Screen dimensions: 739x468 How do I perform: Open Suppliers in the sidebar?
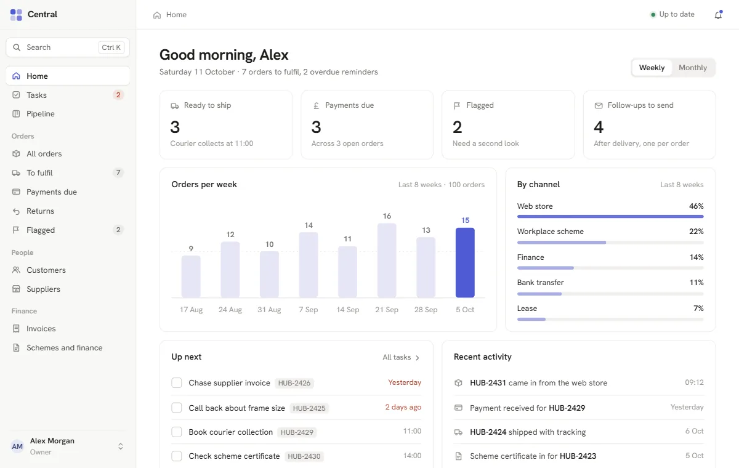click(x=68, y=289)
